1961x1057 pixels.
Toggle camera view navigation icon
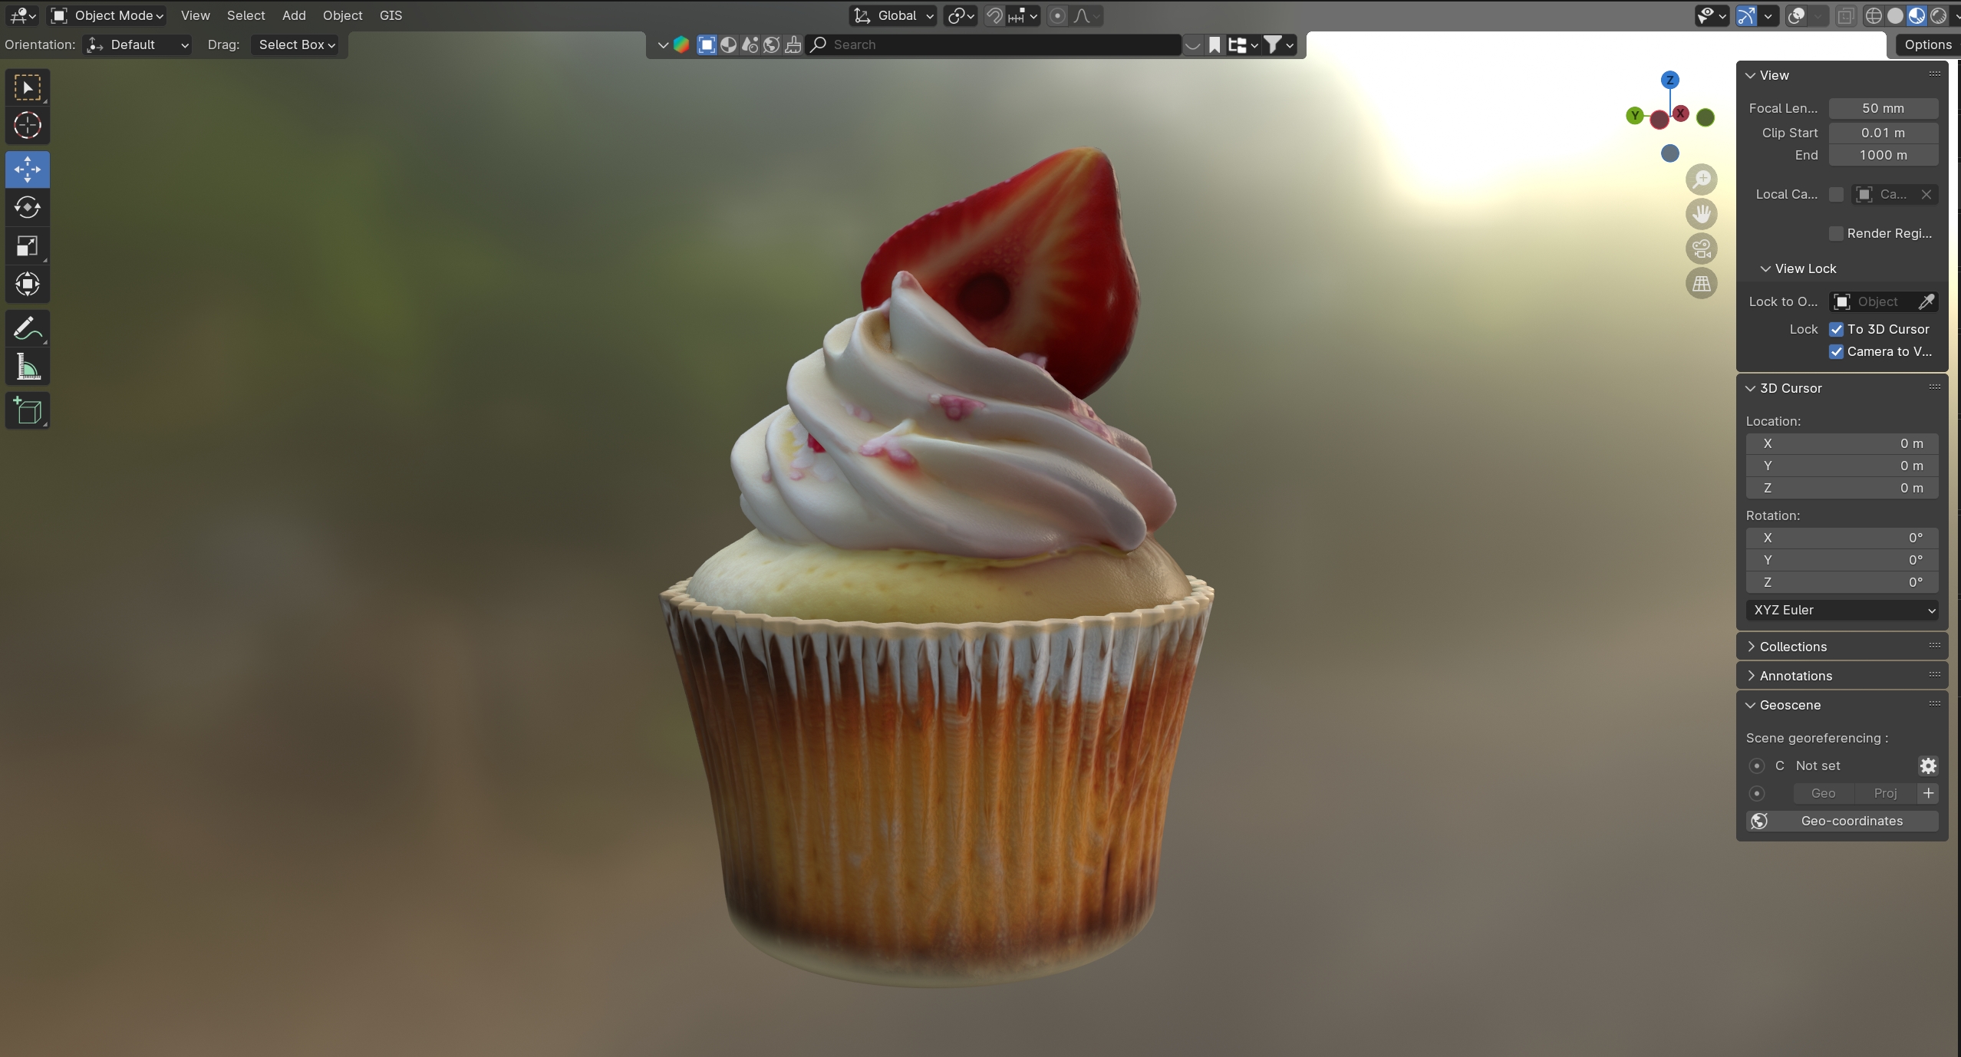1701,249
